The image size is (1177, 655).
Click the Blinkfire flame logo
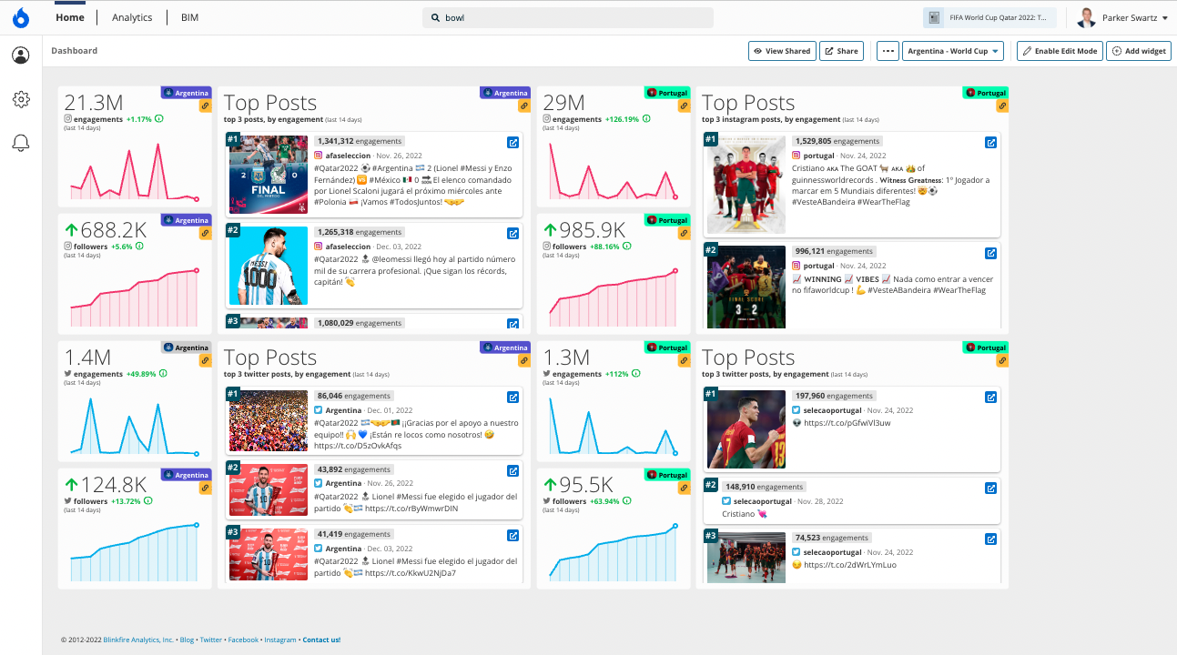20,17
